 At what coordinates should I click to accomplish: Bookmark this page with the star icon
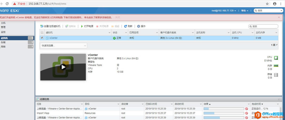pos(267,4)
